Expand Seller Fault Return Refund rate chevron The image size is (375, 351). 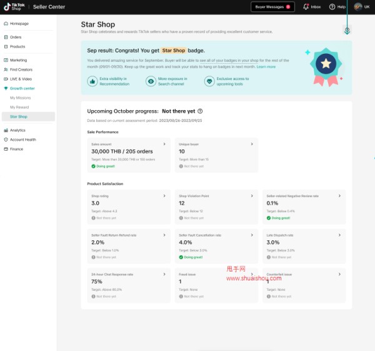click(164, 235)
